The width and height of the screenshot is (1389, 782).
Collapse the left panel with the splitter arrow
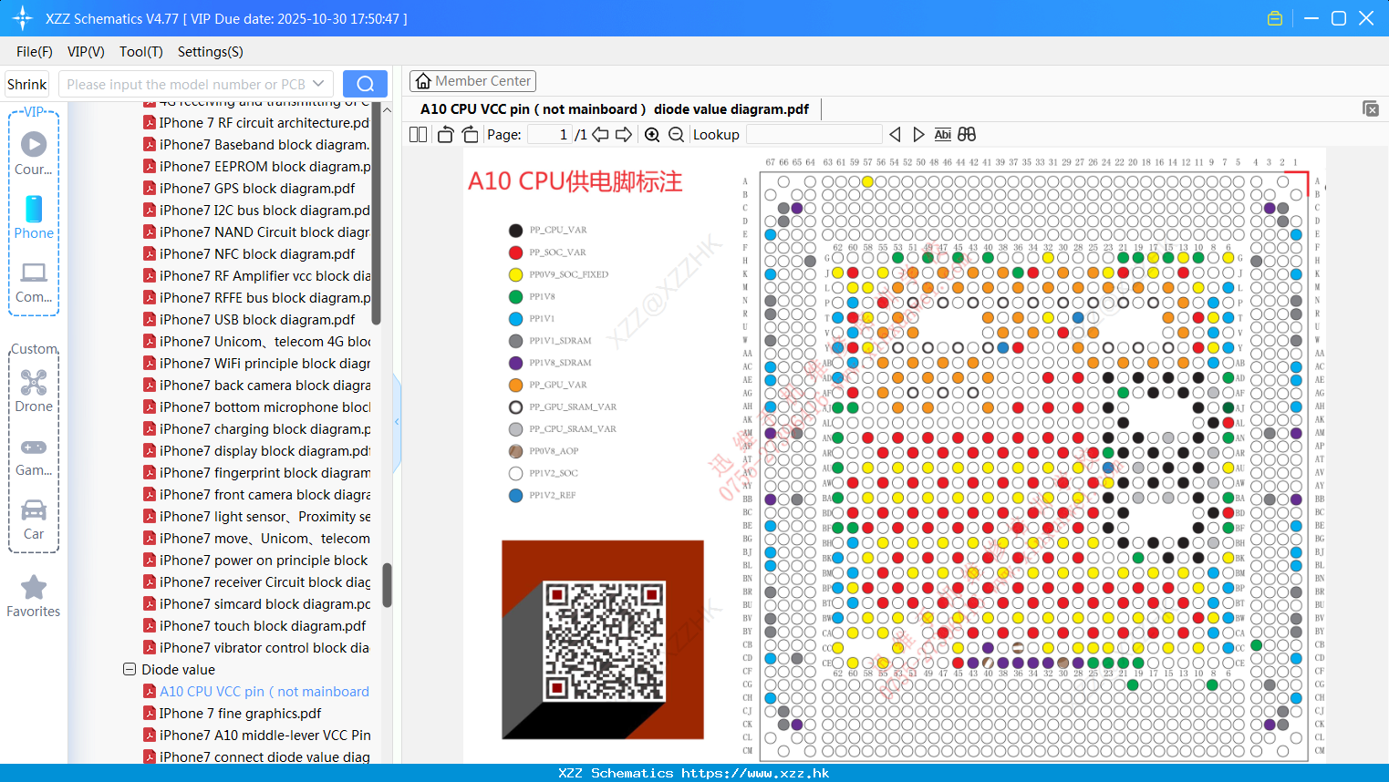(x=397, y=421)
